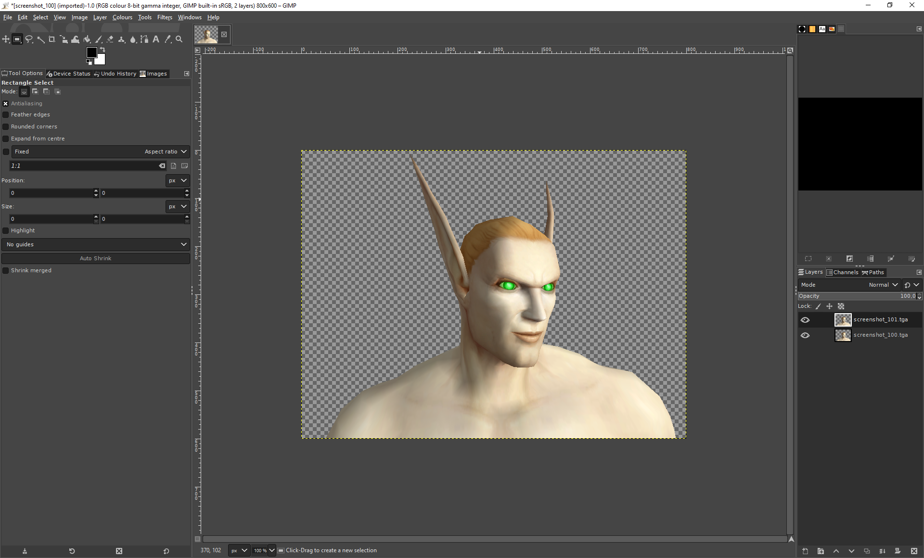Select the Clone stamp tool
This screenshot has height=558, width=924.
(121, 39)
